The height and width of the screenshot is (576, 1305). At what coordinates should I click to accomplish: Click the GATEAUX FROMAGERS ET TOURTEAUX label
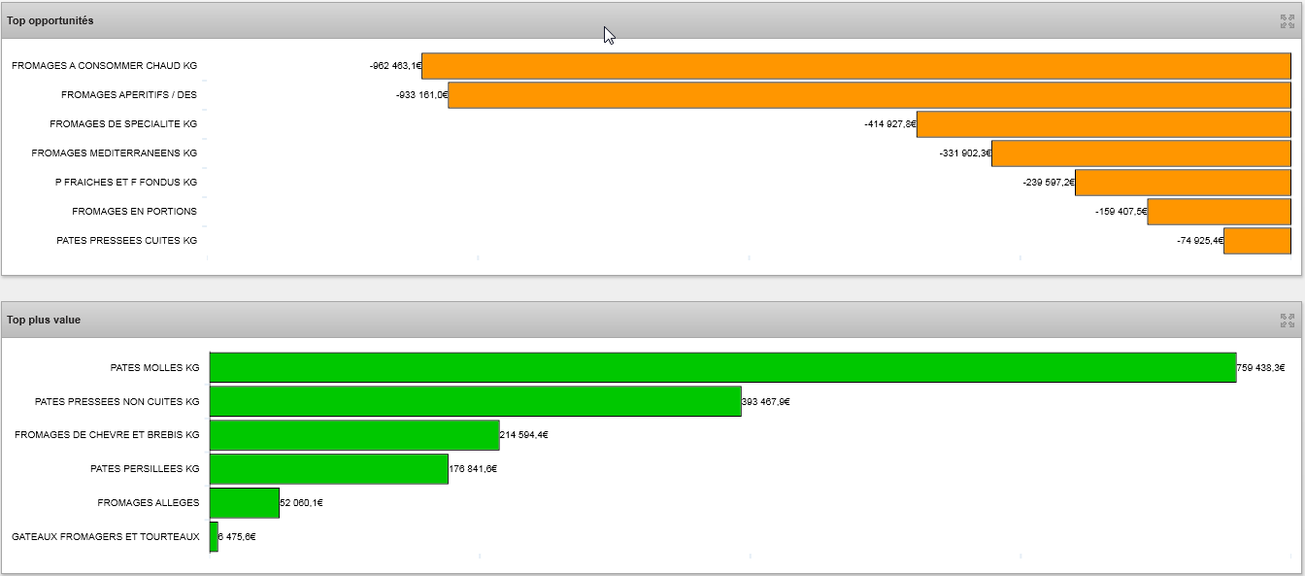click(106, 536)
